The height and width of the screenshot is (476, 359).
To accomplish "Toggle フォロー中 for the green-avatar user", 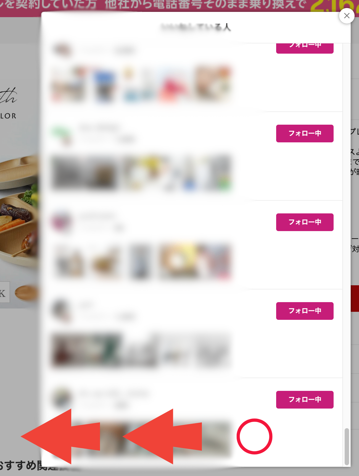I will [x=305, y=134].
